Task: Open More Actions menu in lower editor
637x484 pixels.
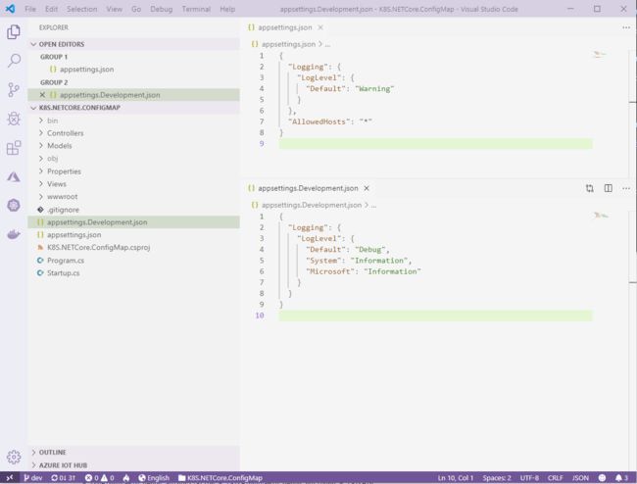Action: pos(626,188)
